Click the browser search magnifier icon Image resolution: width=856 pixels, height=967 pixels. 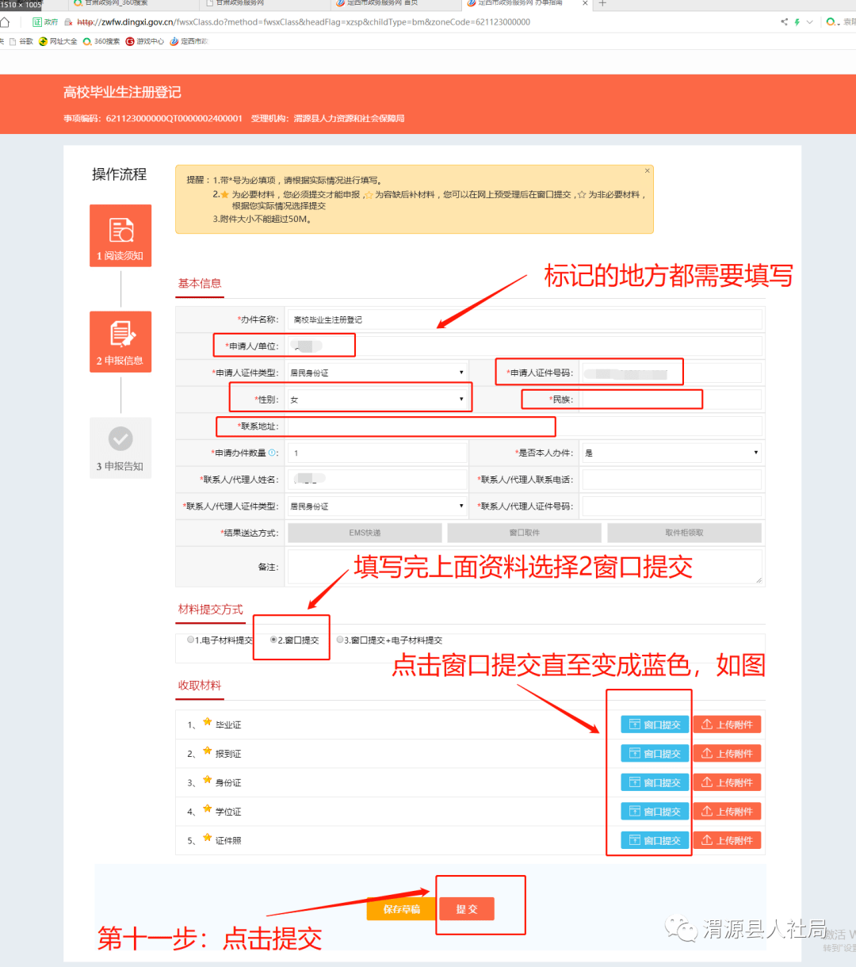click(831, 22)
